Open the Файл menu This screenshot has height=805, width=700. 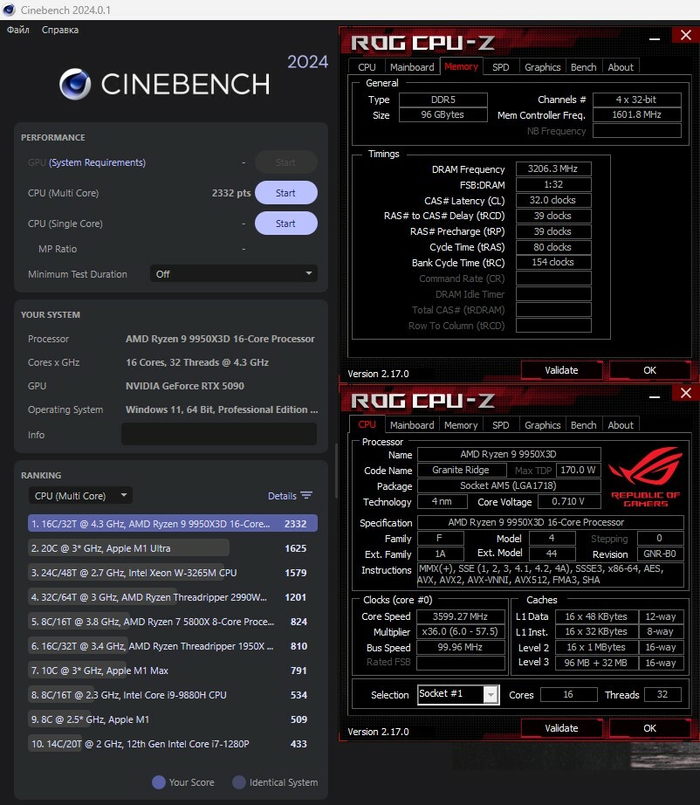(x=18, y=30)
